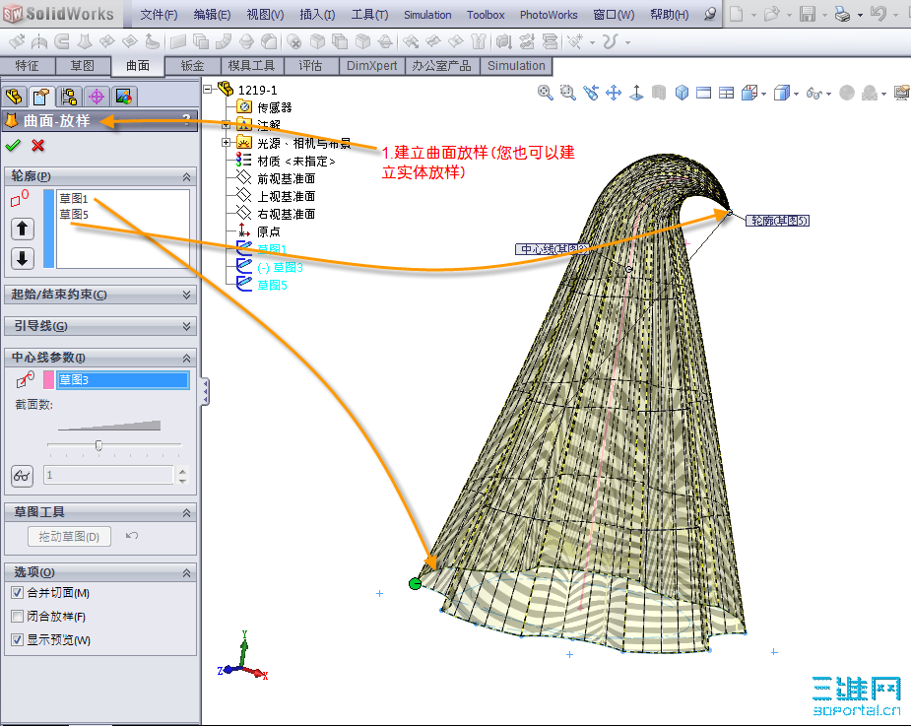
Task: Click the undo sketch drag button
Action: [x=132, y=535]
